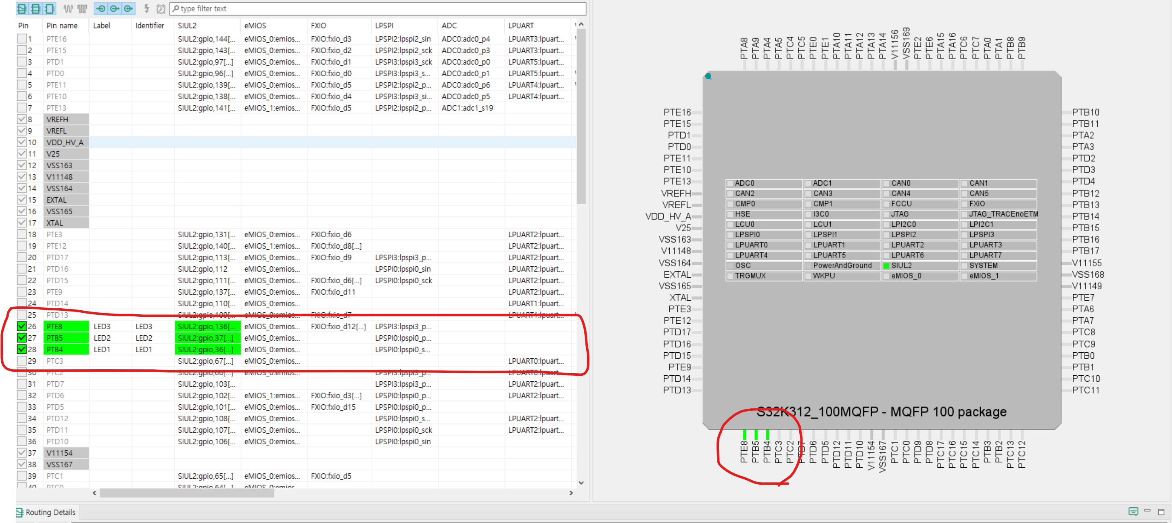Click the vertical scrollbar down arrow
The height and width of the screenshot is (523, 1172).
[x=581, y=483]
